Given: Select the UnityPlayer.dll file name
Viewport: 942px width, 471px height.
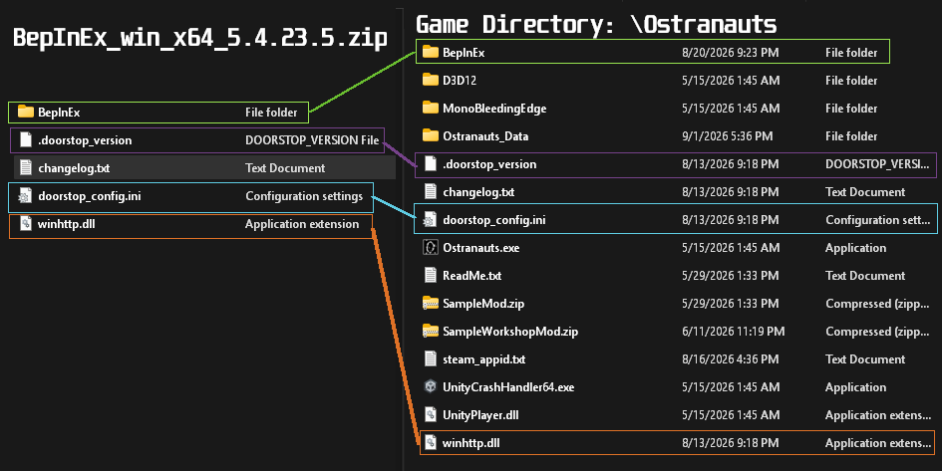Looking at the screenshot, I should tap(480, 415).
